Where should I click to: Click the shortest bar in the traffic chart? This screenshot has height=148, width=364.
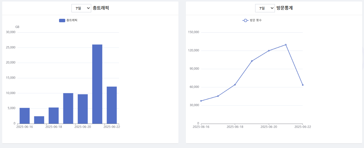[39, 120]
